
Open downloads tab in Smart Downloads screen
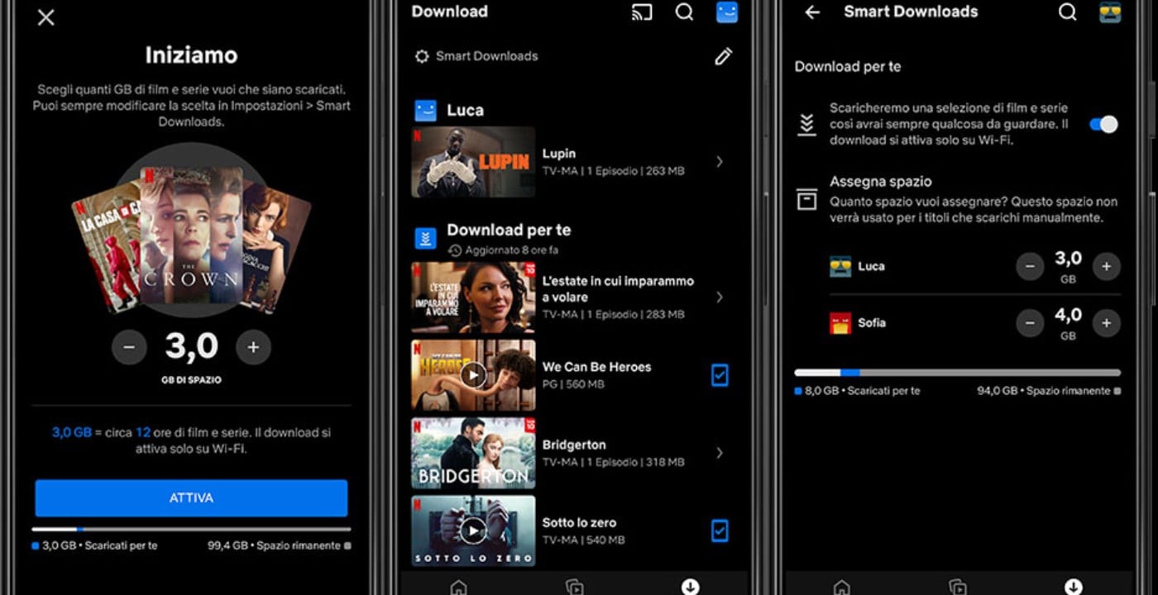(x=1074, y=587)
